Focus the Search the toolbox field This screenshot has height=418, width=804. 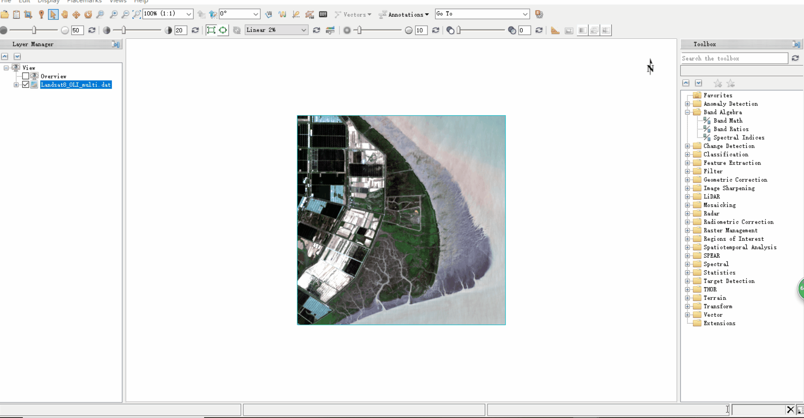[734, 59]
